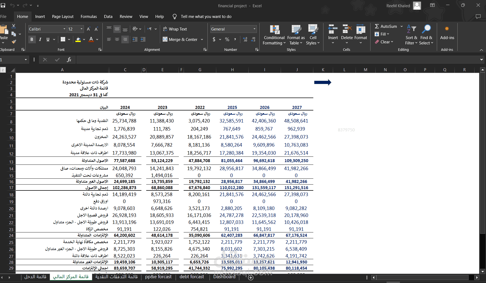Viewport: 486px width, 283px height.
Task: Click the Increase Decimal icon
Action: point(245,39)
